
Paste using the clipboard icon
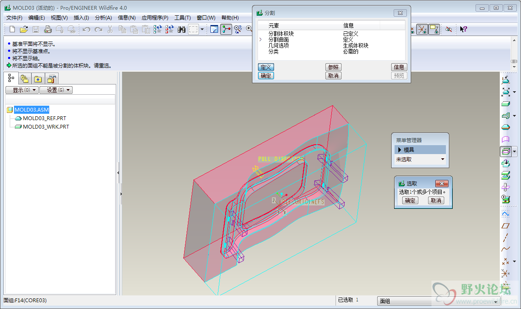134,29
